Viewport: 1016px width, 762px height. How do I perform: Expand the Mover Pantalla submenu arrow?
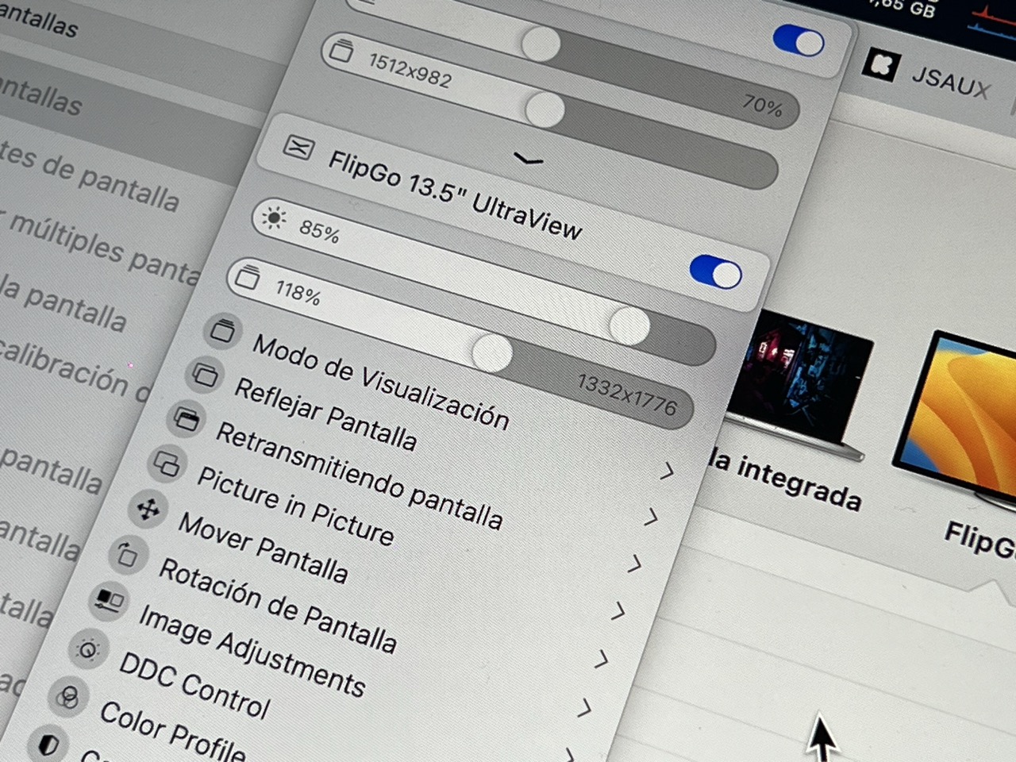tap(602, 659)
